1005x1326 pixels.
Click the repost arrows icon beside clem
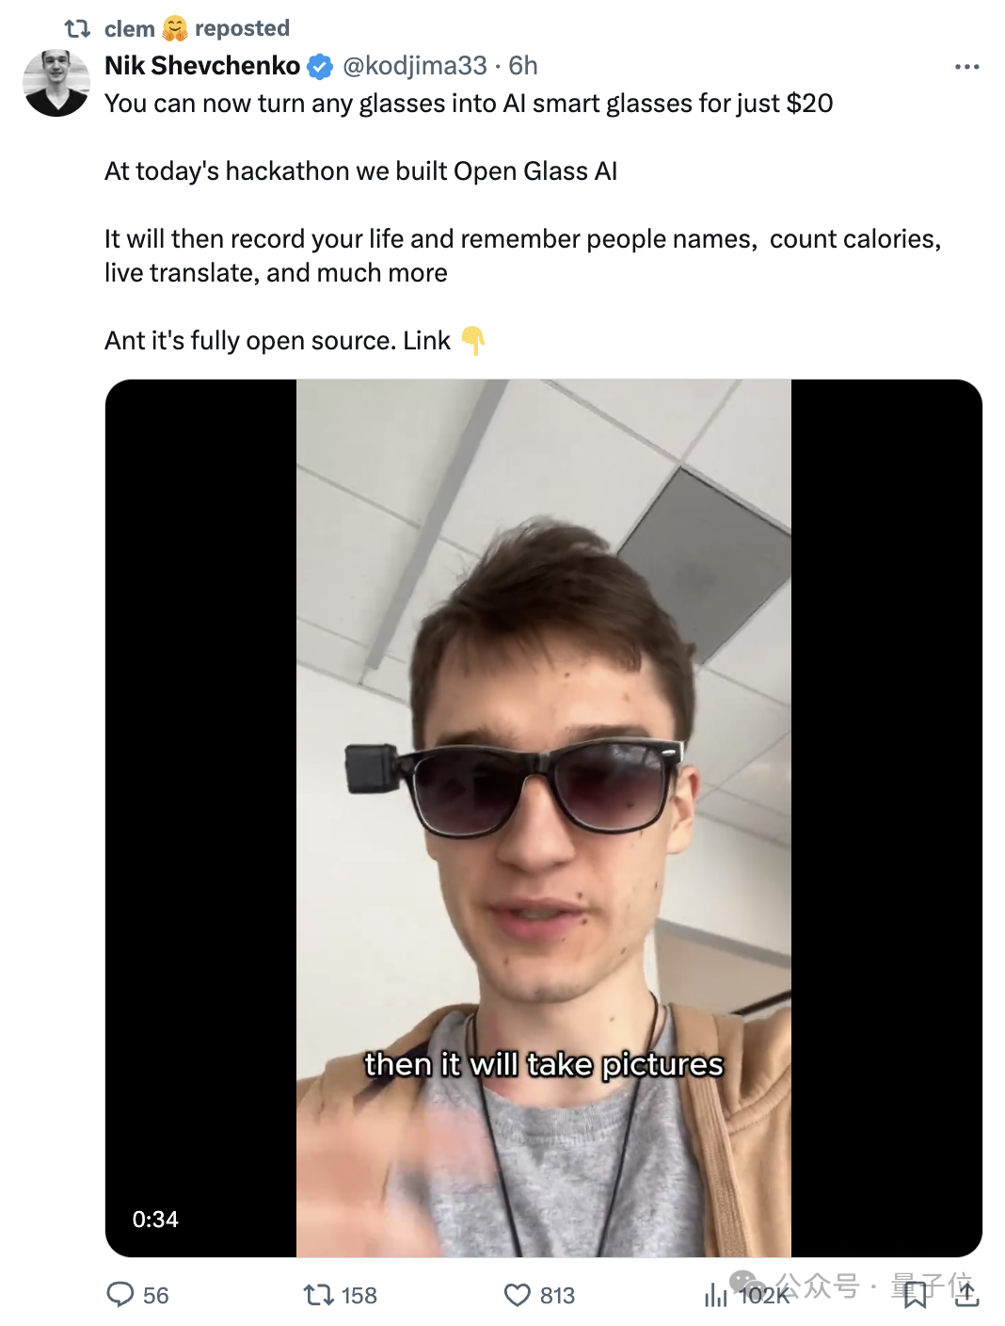click(77, 29)
